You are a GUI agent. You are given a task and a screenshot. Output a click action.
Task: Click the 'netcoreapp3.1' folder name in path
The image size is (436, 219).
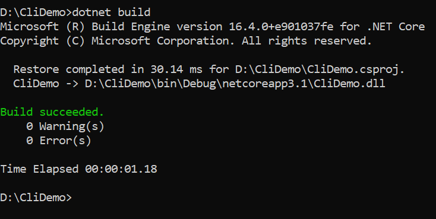point(265,84)
